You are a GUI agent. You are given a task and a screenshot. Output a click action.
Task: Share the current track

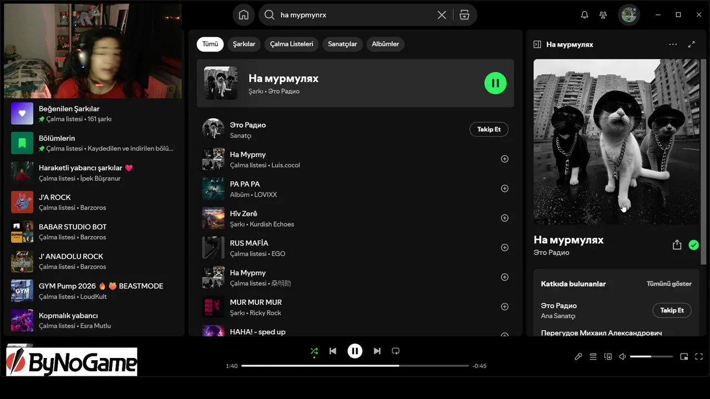[677, 245]
